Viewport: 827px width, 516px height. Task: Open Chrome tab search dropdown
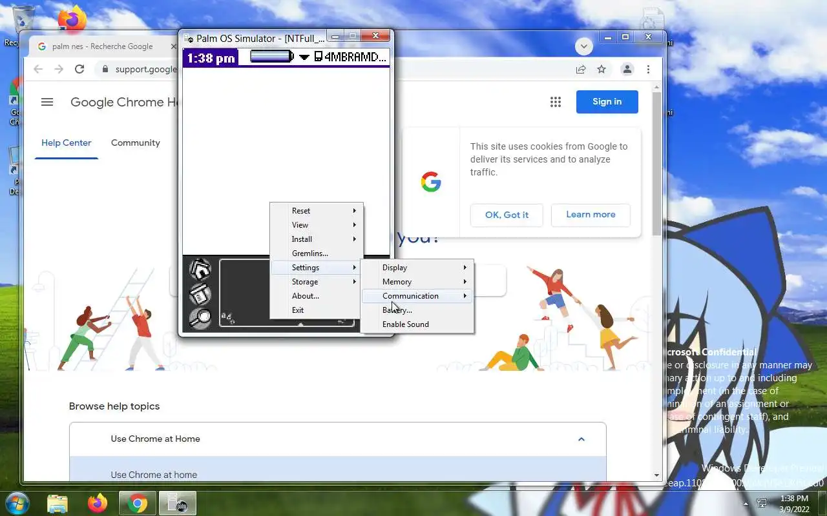point(584,46)
